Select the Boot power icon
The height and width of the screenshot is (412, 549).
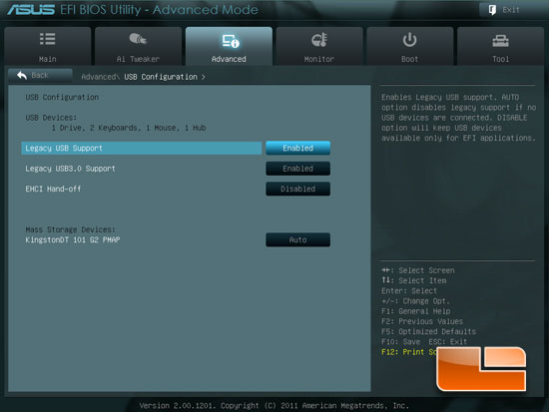(x=409, y=40)
